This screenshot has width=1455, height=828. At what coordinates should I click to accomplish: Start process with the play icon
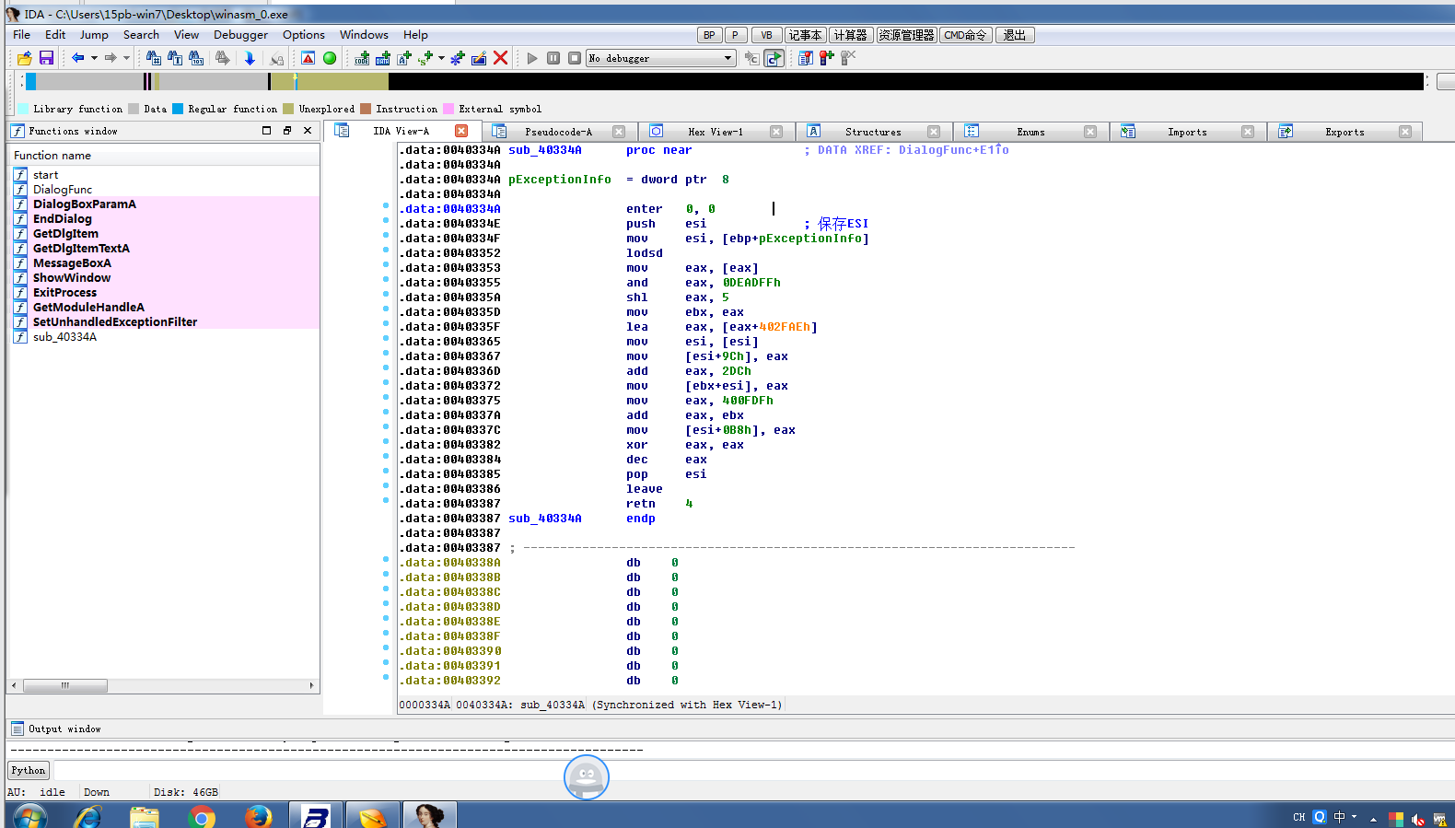(532, 58)
